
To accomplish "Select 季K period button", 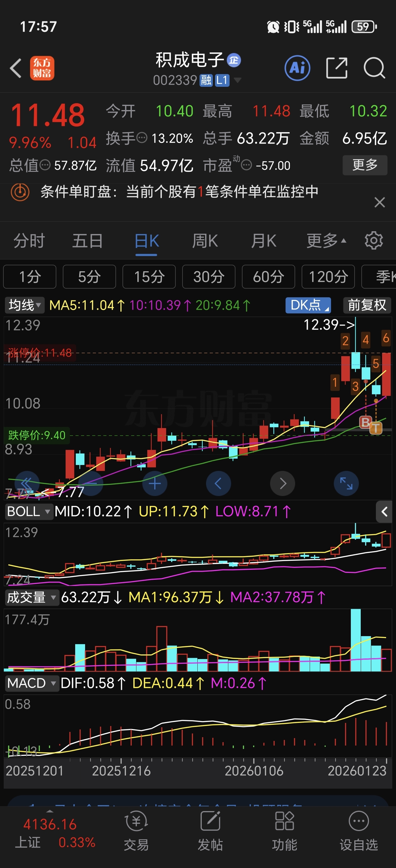I will point(379,277).
